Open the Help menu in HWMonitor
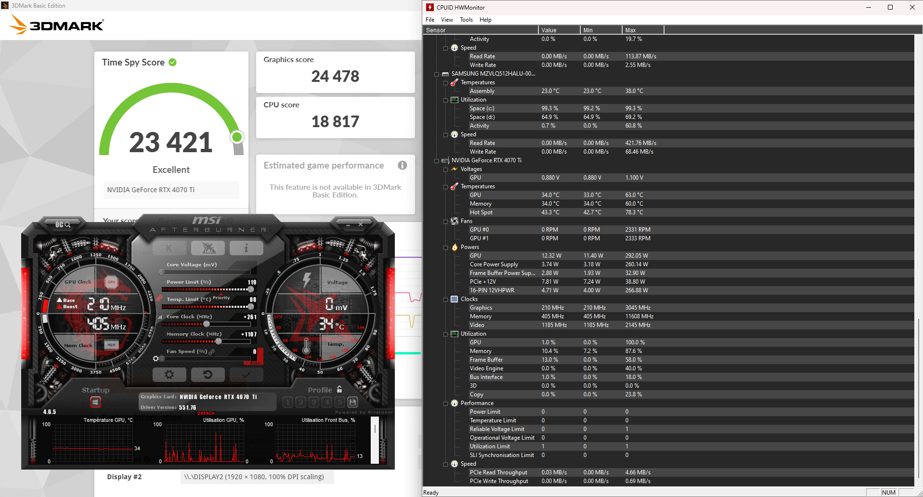923x497 pixels. pyautogui.click(x=485, y=20)
